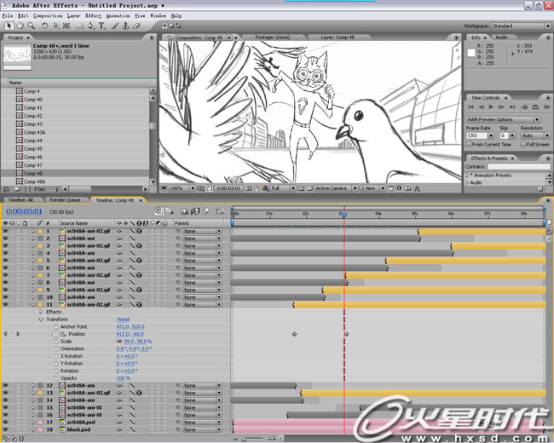This screenshot has height=443, width=554.
Task: Select the Clone Stamp tool
Action: click(x=125, y=26)
